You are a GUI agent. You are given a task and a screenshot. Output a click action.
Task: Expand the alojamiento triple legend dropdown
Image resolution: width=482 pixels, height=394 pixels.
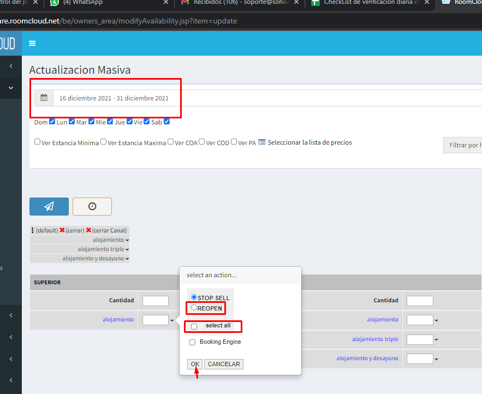[127, 249]
